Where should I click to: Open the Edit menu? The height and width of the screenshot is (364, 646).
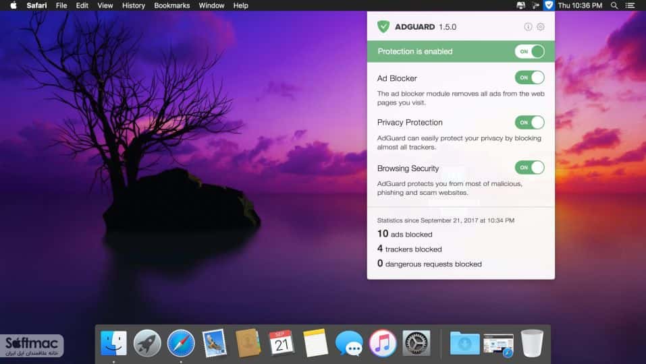click(x=82, y=5)
